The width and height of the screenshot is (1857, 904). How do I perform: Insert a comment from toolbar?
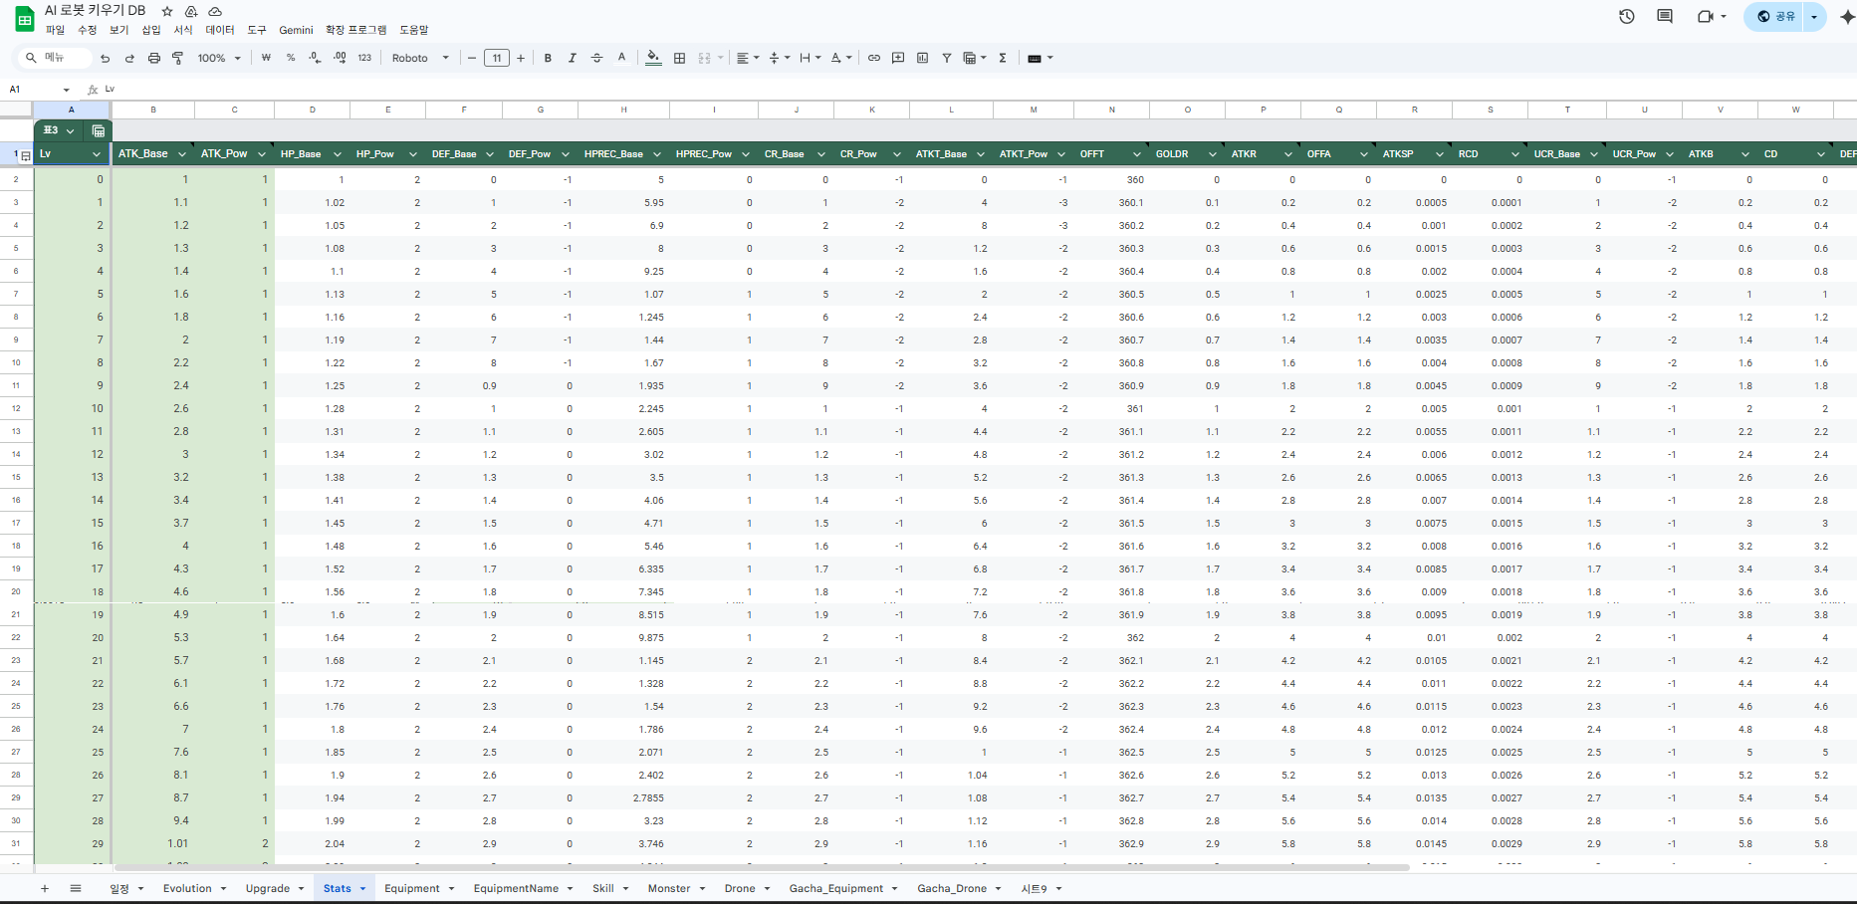[x=898, y=58]
